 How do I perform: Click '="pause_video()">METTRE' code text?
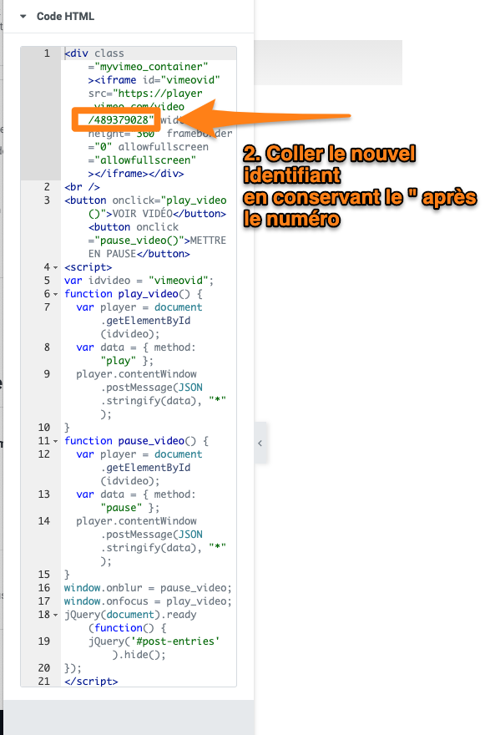[x=157, y=241]
